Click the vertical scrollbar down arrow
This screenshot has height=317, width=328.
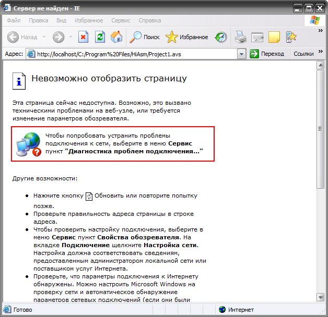point(321,298)
